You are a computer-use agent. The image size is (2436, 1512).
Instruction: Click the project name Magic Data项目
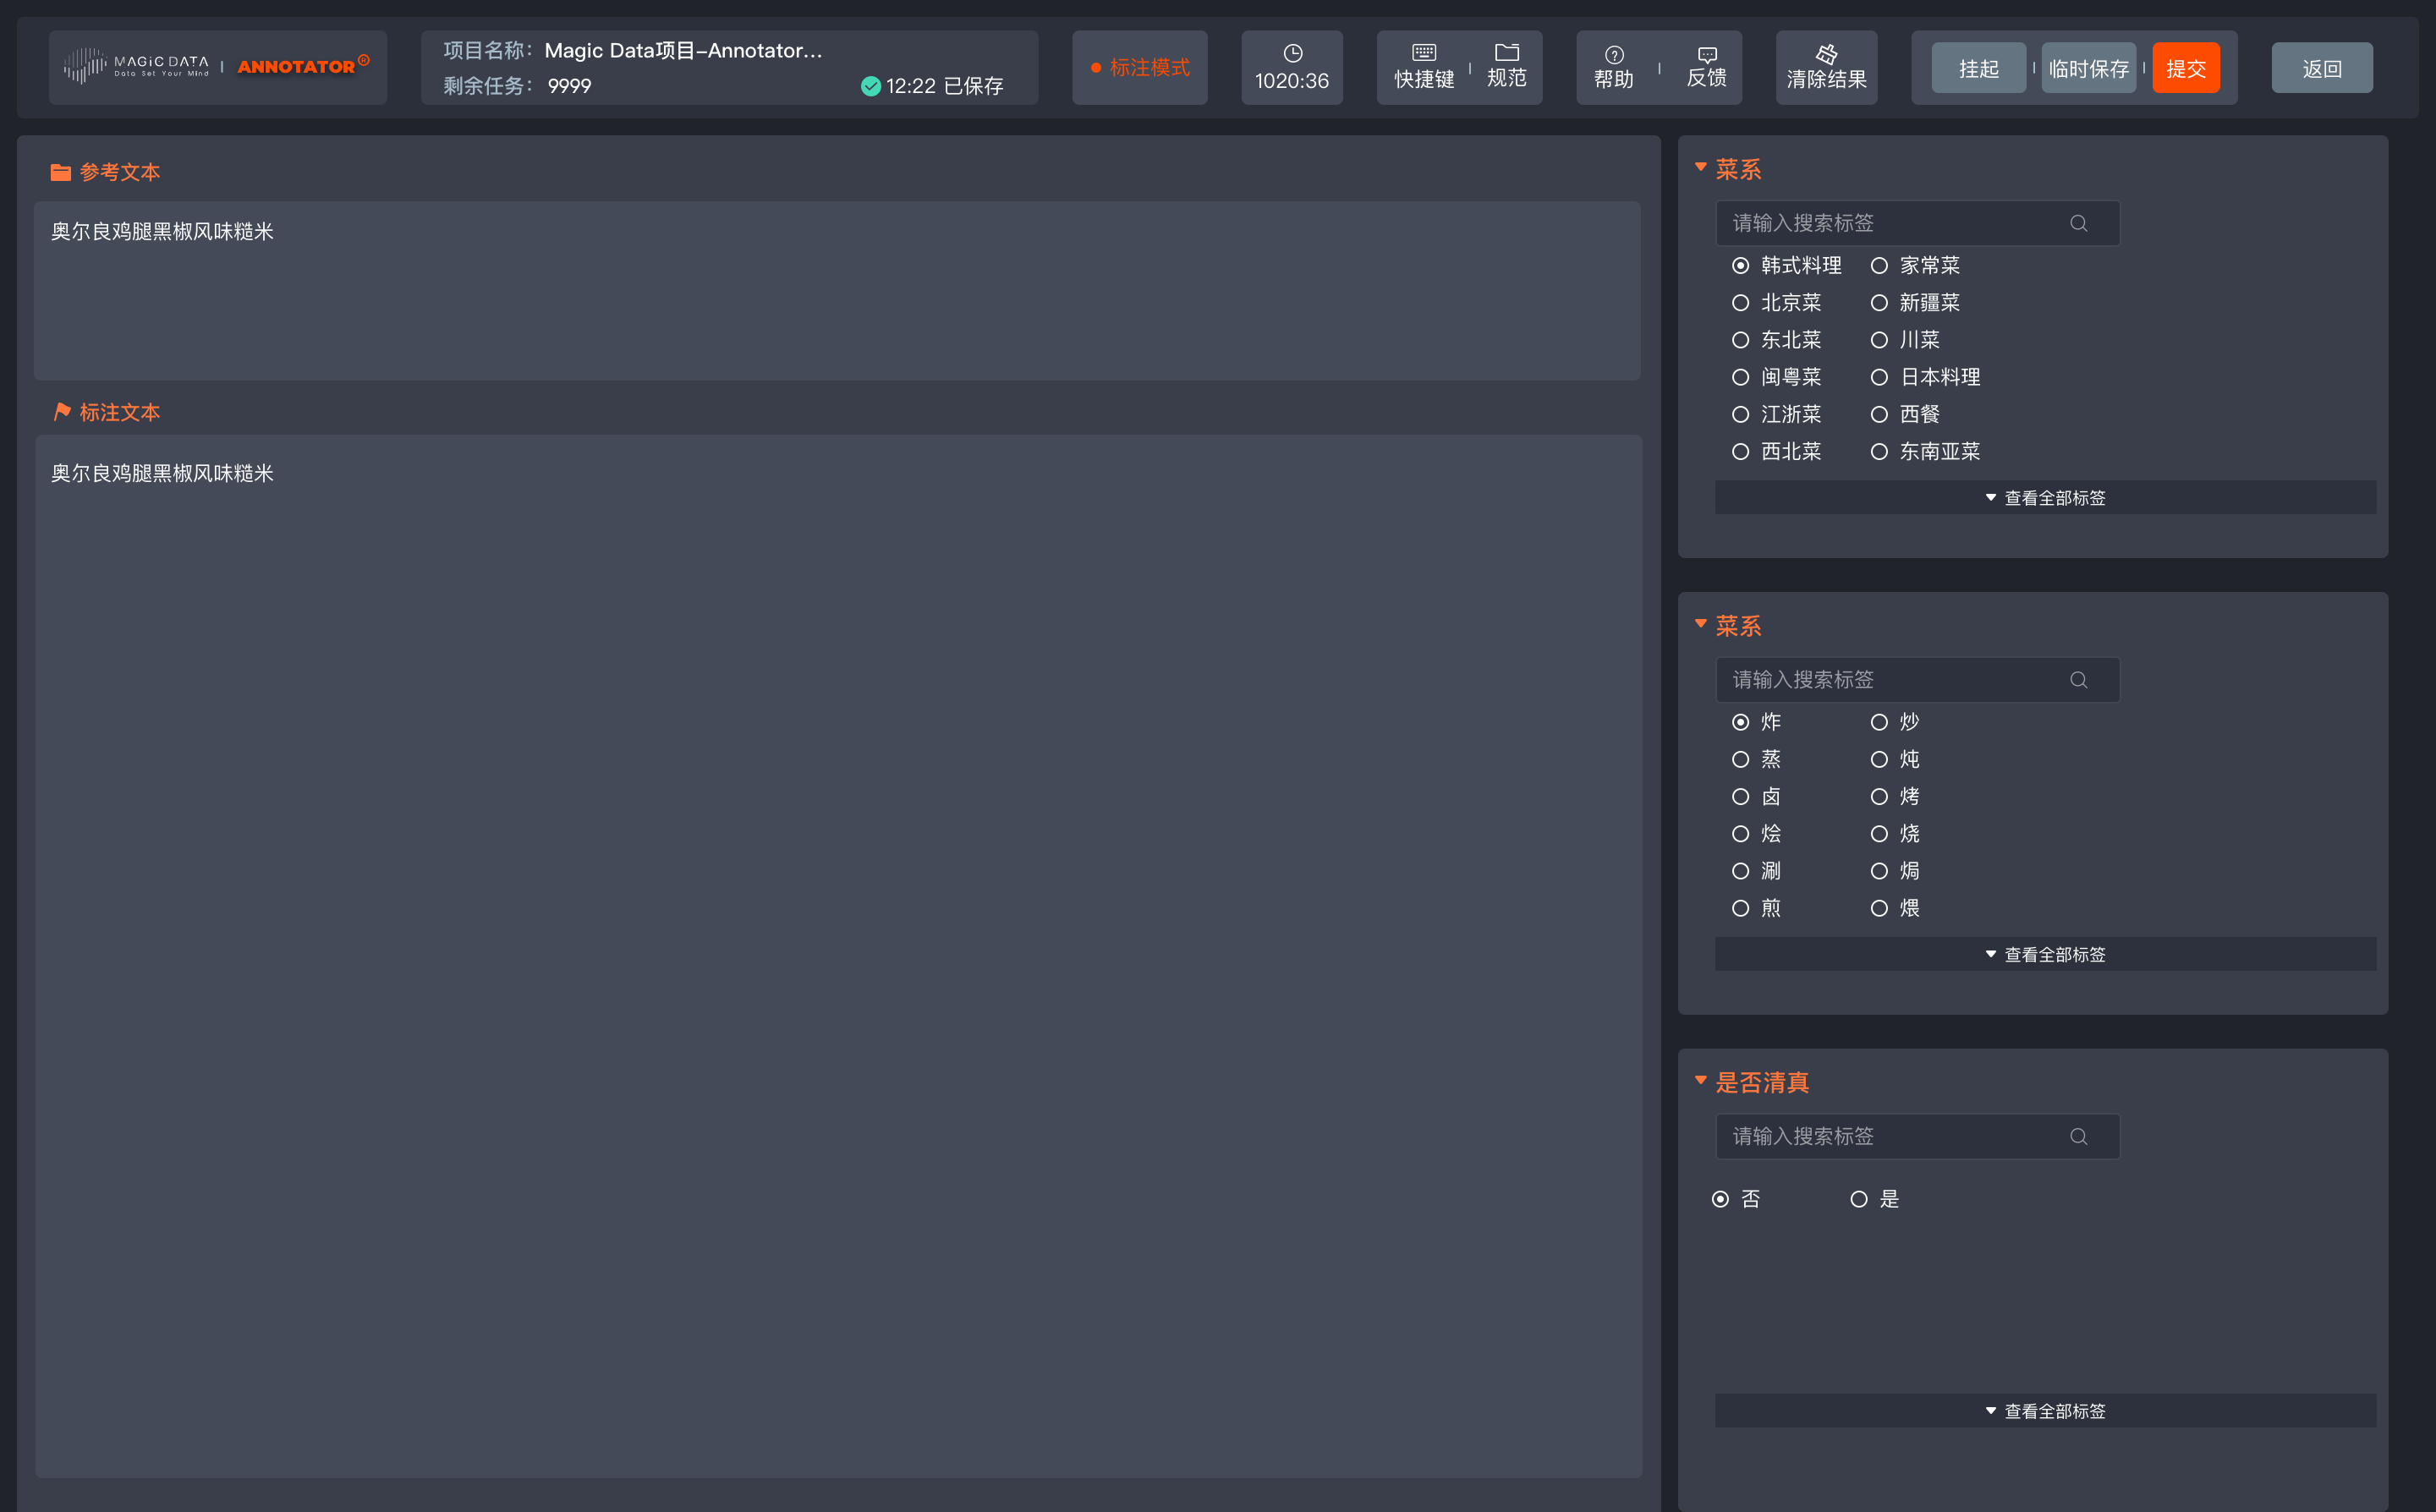(x=683, y=50)
